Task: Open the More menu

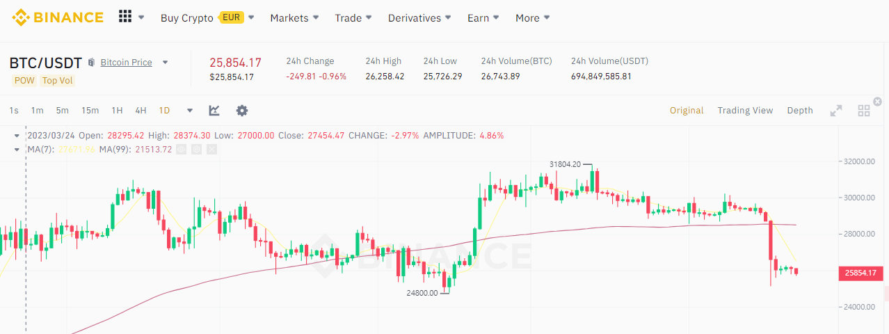Action: point(533,17)
